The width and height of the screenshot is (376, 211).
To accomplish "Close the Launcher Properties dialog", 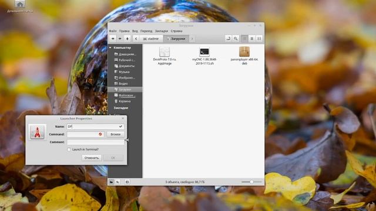I will 123,118.
